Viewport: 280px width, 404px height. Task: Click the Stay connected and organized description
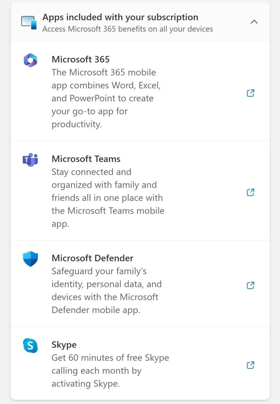[108, 198]
